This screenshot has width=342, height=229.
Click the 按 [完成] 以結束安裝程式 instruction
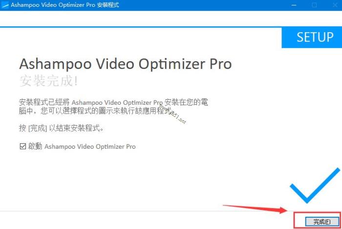click(x=61, y=128)
